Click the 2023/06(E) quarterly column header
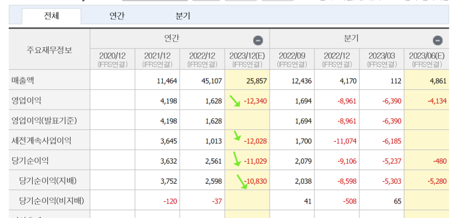This screenshot has width=451, height=218. 427,59
